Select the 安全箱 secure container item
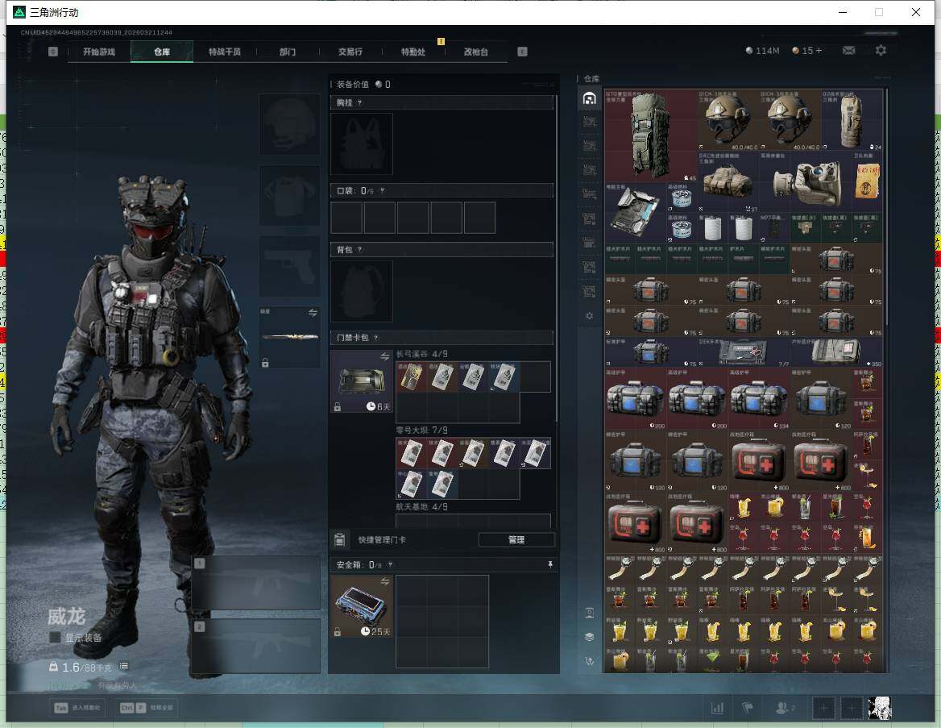The height and width of the screenshot is (728, 941). pyautogui.click(x=362, y=606)
